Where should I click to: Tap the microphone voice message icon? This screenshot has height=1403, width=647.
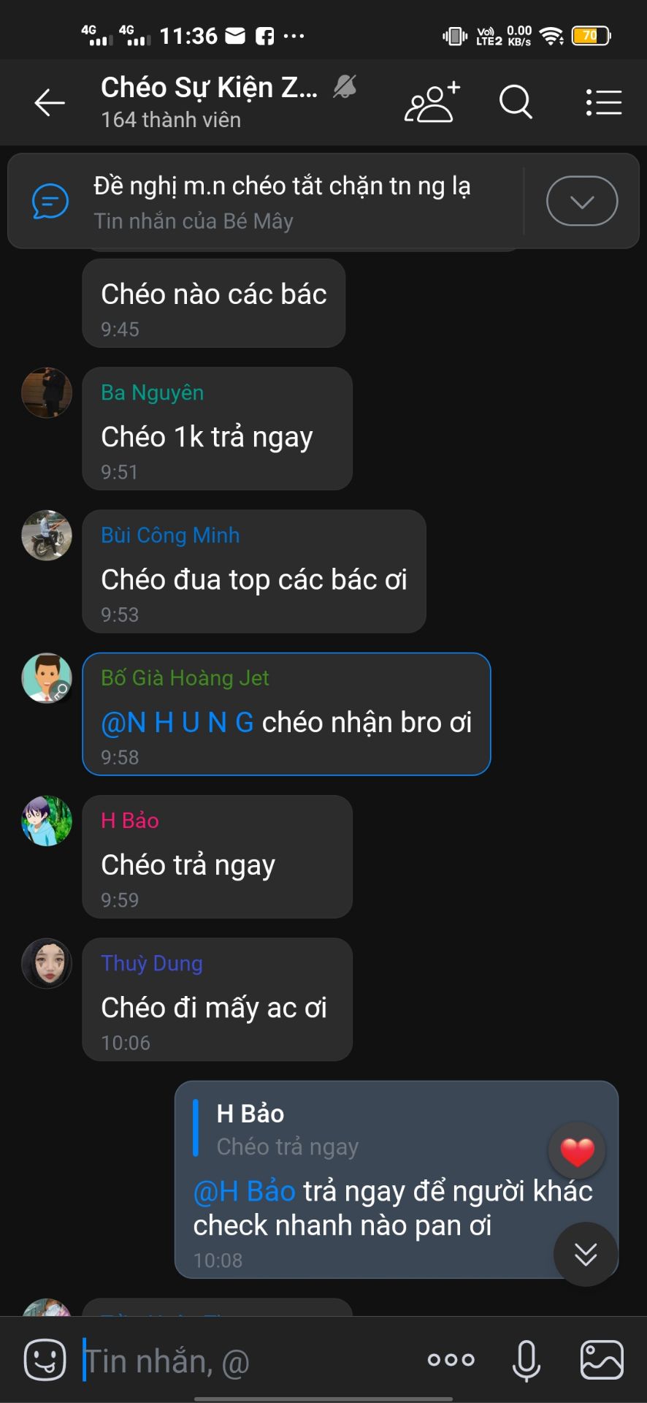tap(526, 1361)
